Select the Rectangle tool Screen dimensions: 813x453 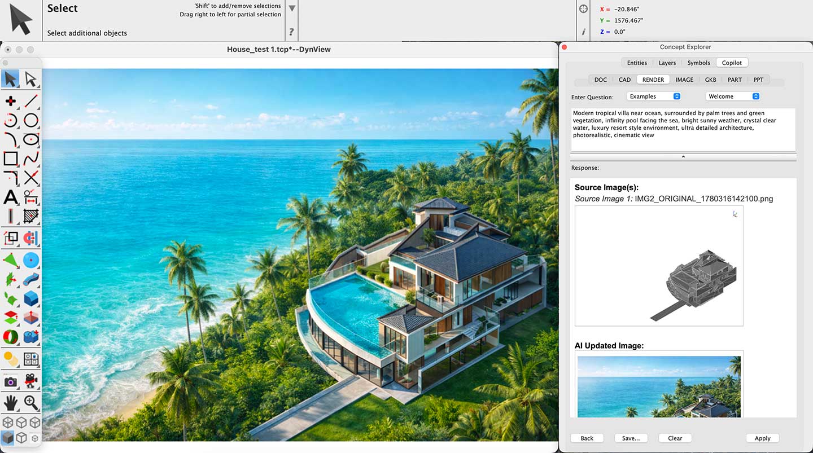click(11, 159)
